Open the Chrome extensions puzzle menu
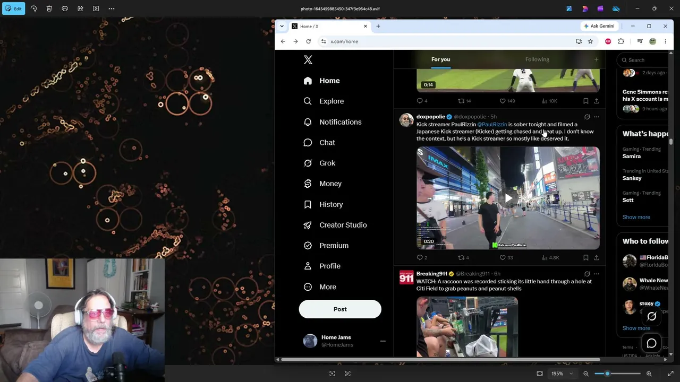 coord(621,41)
